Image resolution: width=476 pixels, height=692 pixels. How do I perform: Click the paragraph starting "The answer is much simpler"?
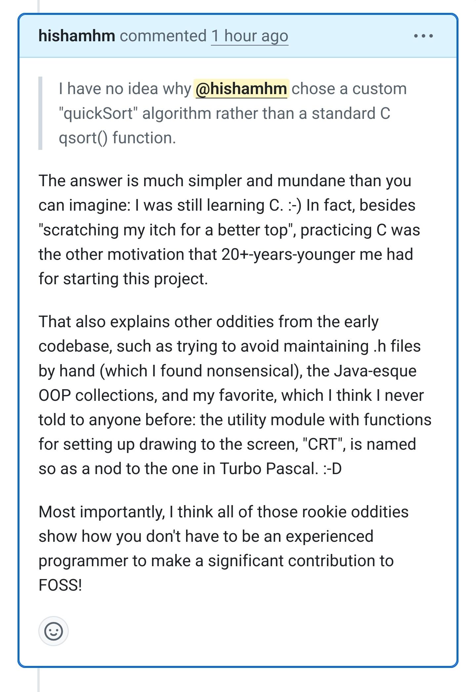pos(225,230)
